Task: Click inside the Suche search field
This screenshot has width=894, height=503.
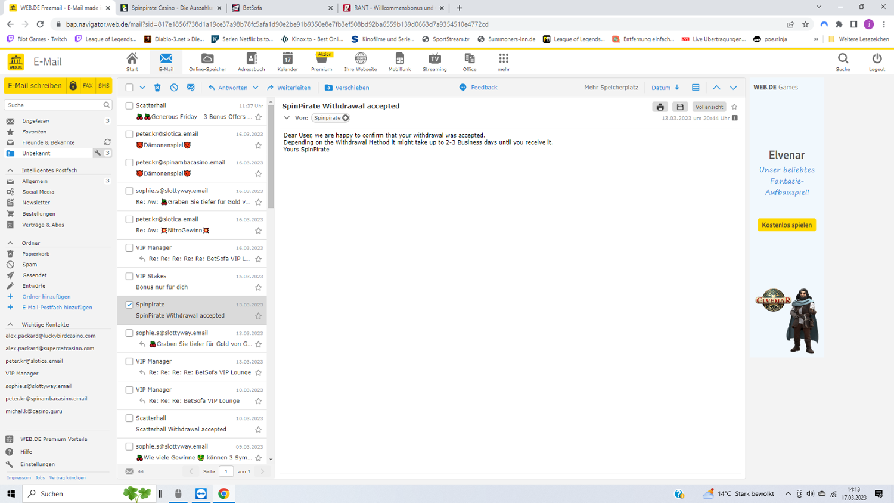Action: [54, 104]
